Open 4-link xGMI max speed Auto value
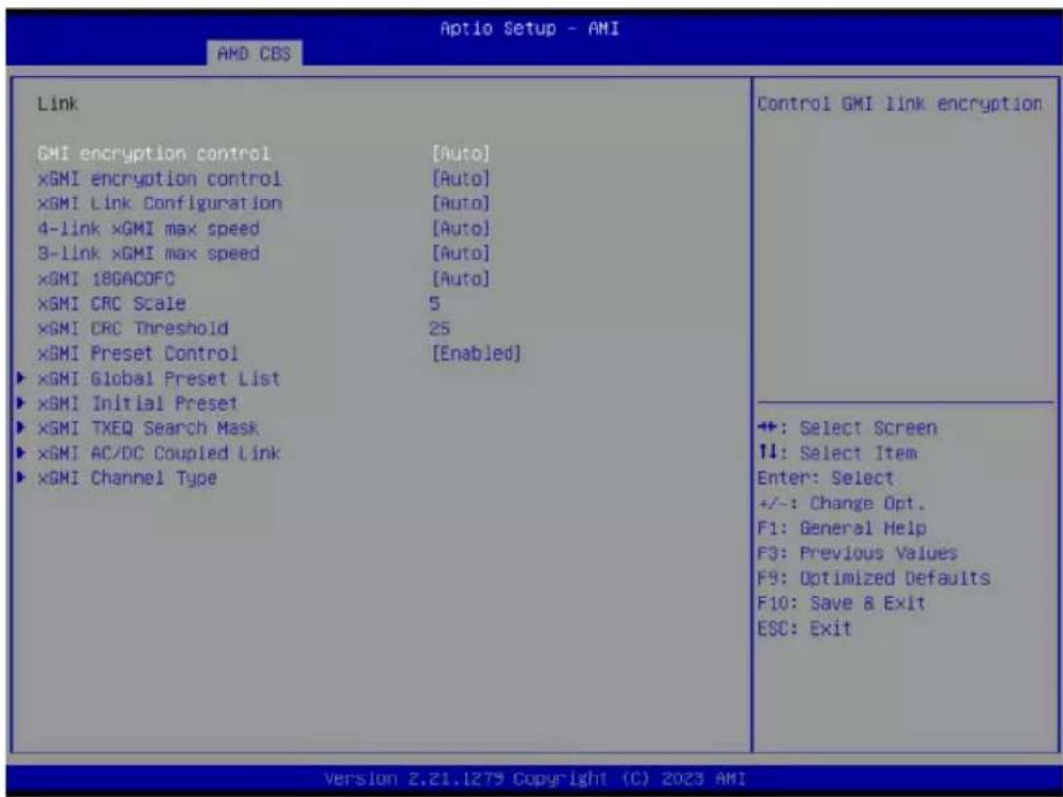This screenshot has width=1063, height=797. (x=461, y=229)
